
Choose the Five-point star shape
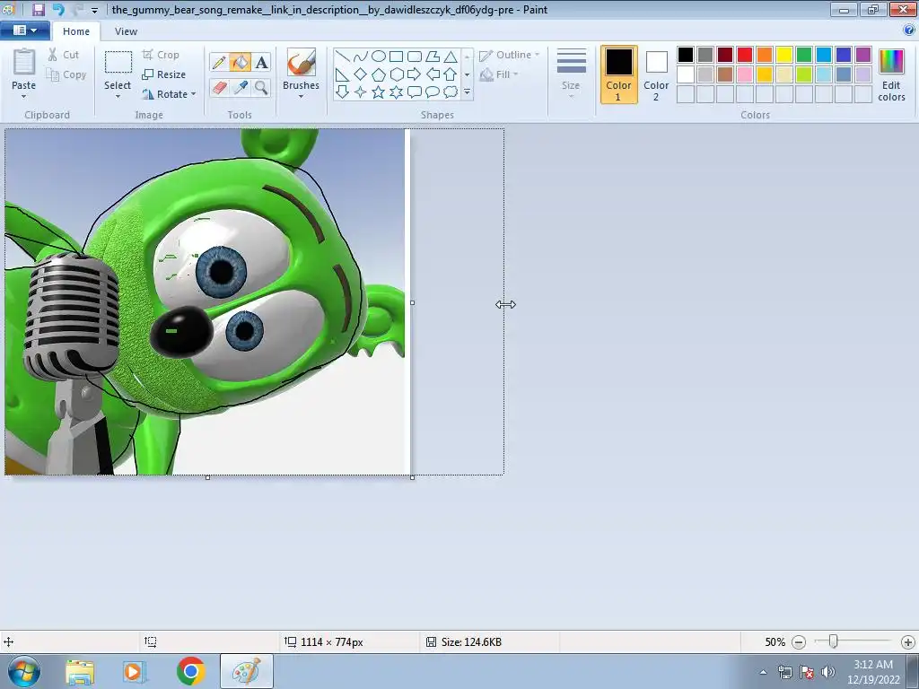click(379, 92)
